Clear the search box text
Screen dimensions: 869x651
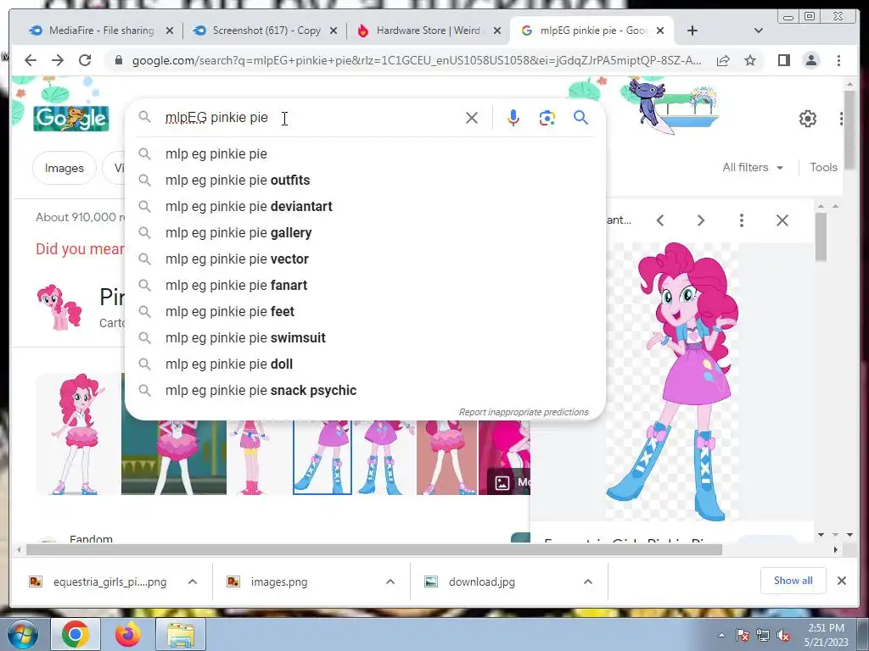tap(472, 118)
